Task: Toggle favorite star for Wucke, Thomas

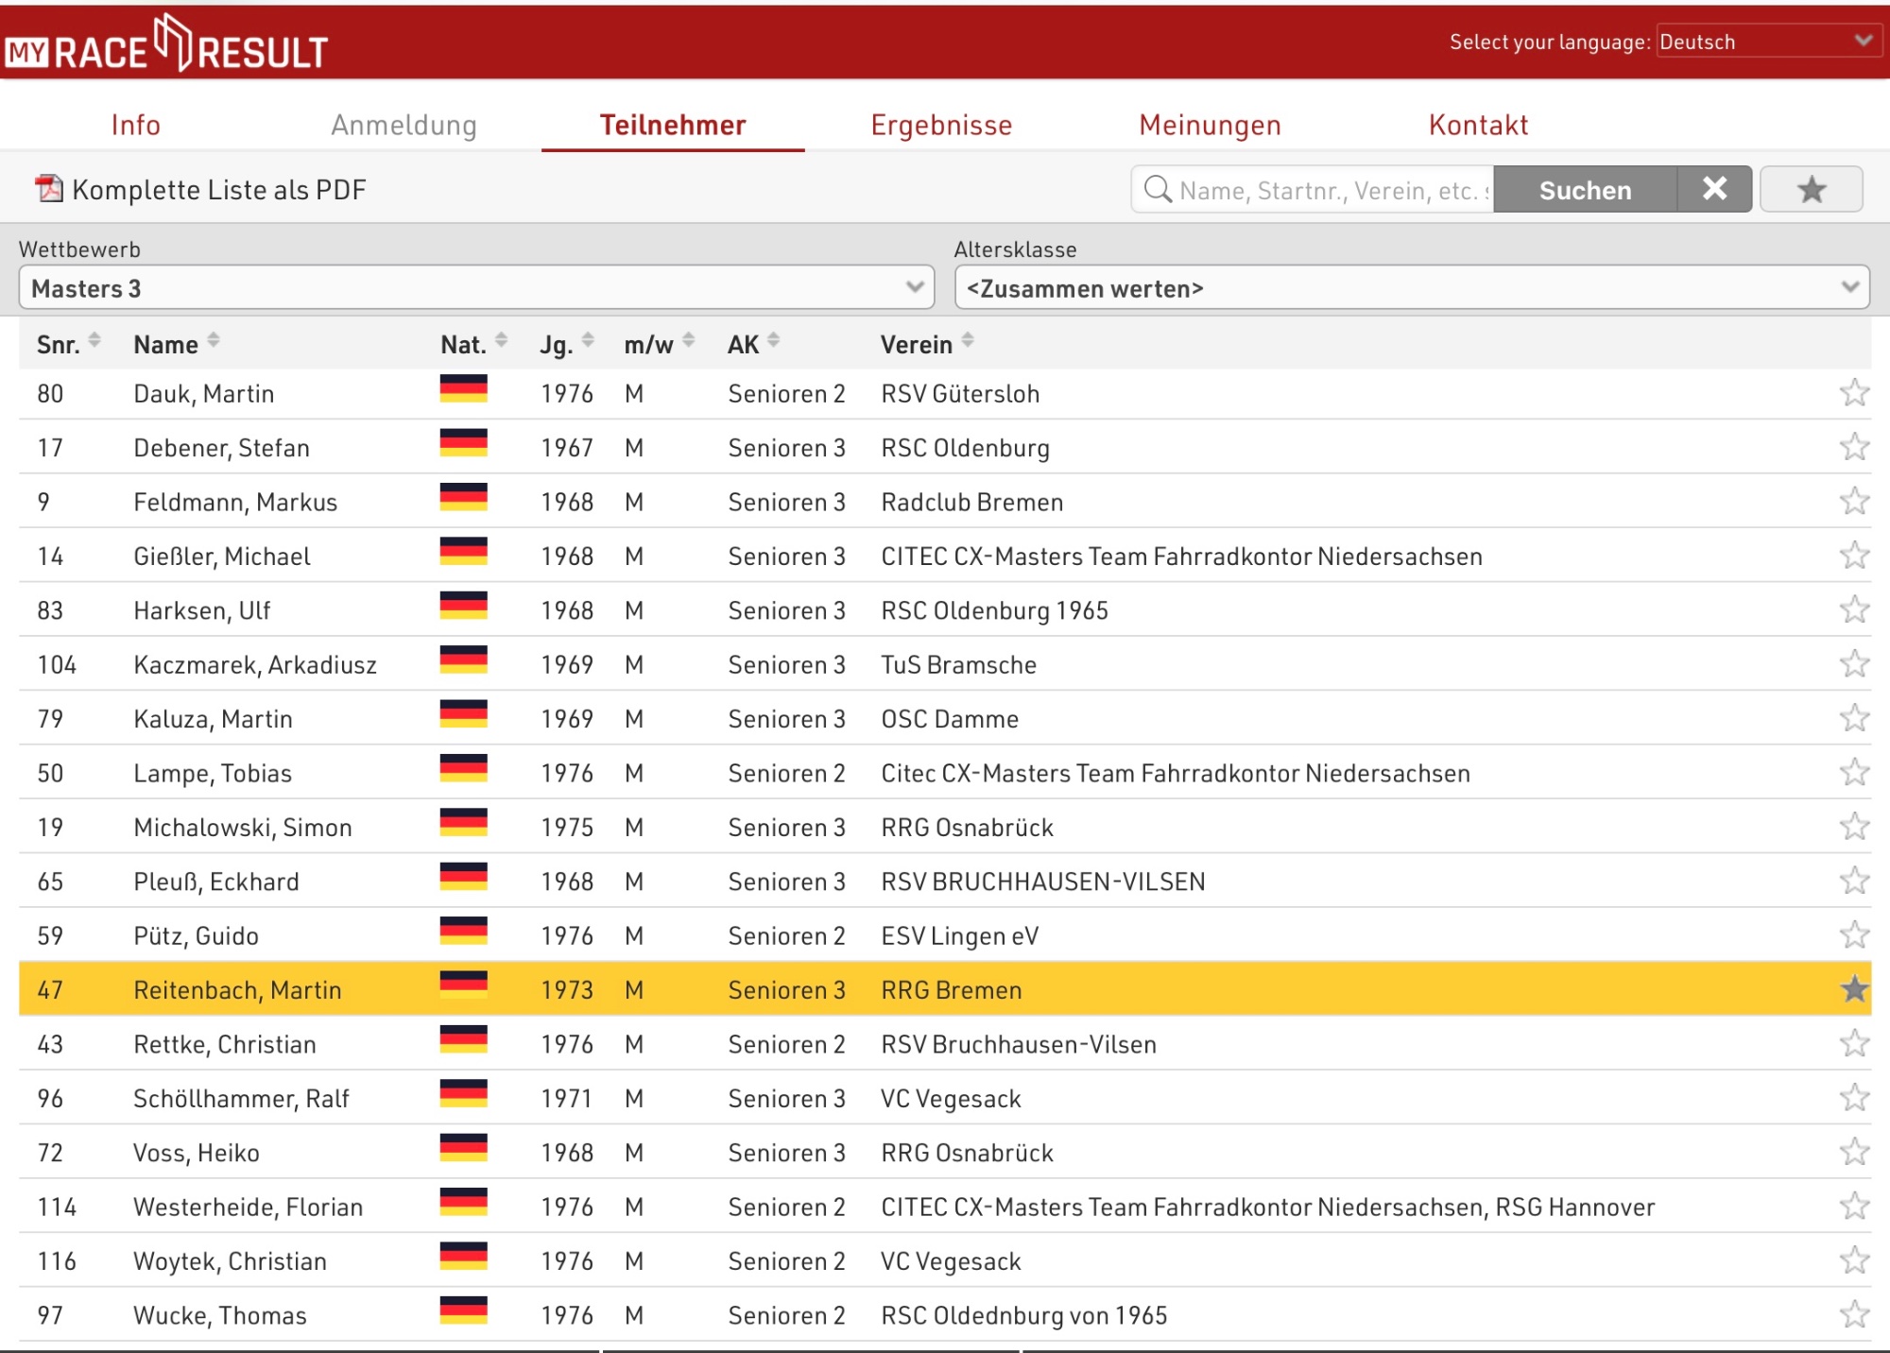Action: coord(1854,1315)
